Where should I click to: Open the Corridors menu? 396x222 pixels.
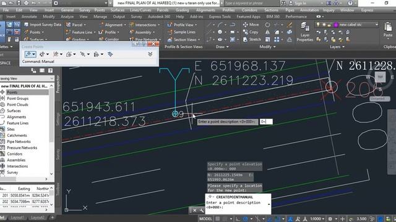(x=249, y=10)
